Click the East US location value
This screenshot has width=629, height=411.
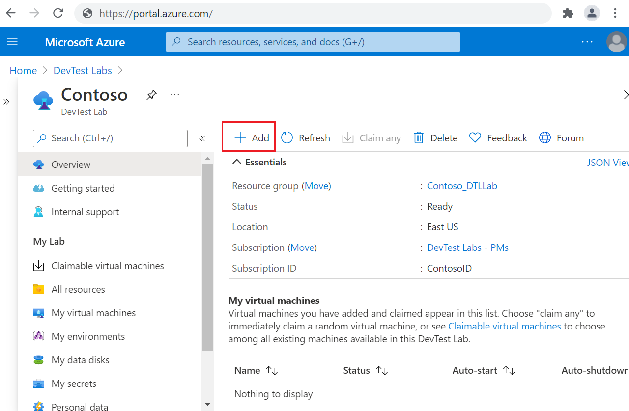click(x=443, y=227)
